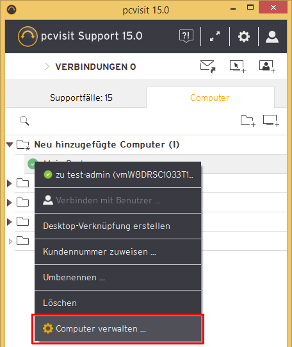Open the help/feedback speech bubble icon
This screenshot has width=292, height=347.
[x=186, y=36]
